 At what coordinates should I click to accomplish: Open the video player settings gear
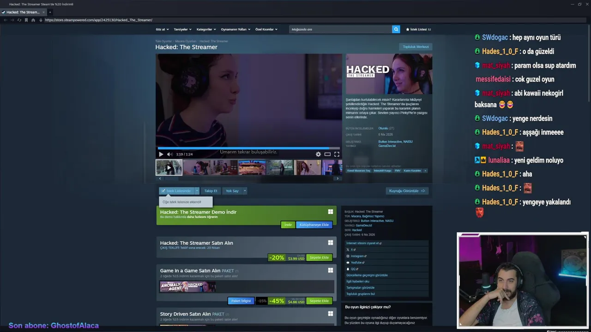coord(318,154)
